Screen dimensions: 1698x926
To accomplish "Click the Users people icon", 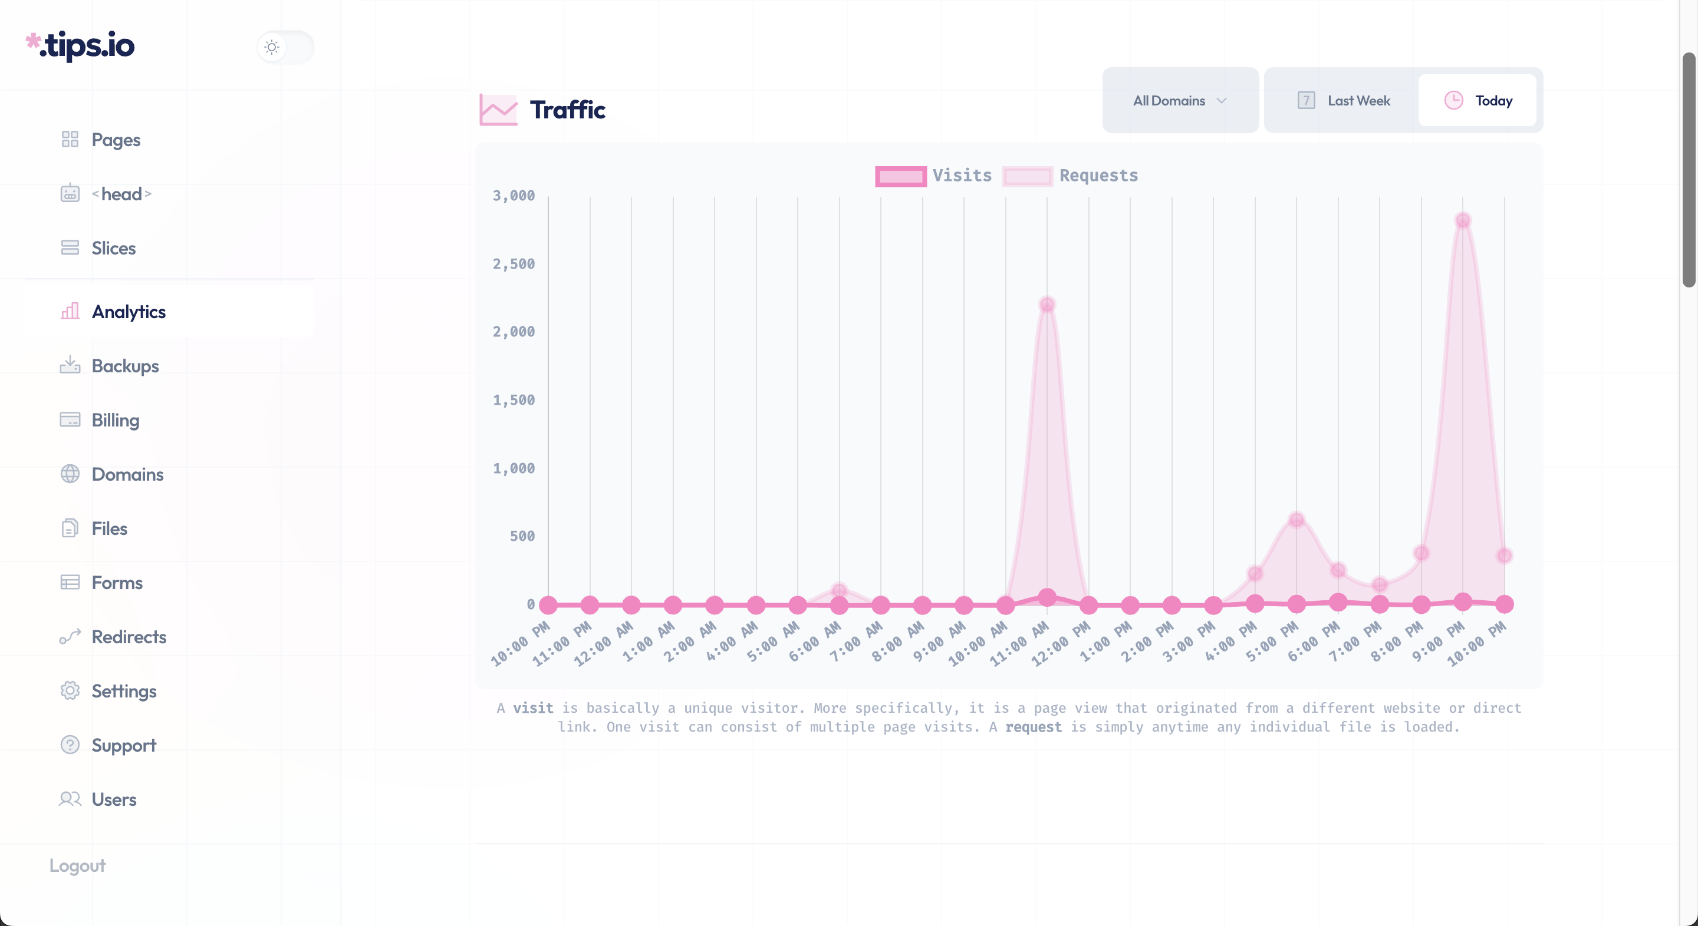I will coord(70,799).
